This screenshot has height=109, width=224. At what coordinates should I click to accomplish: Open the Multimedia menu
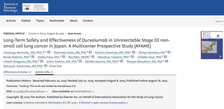click(x=57, y=21)
